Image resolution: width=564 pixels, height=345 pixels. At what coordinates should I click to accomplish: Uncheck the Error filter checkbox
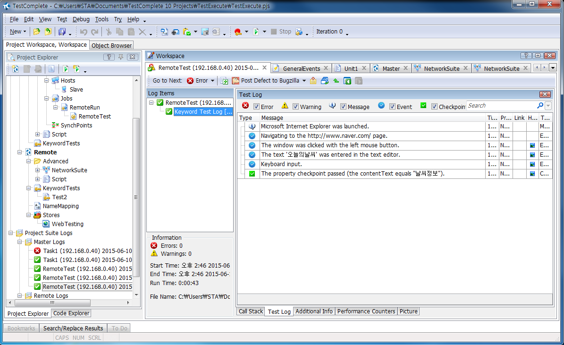coord(257,107)
